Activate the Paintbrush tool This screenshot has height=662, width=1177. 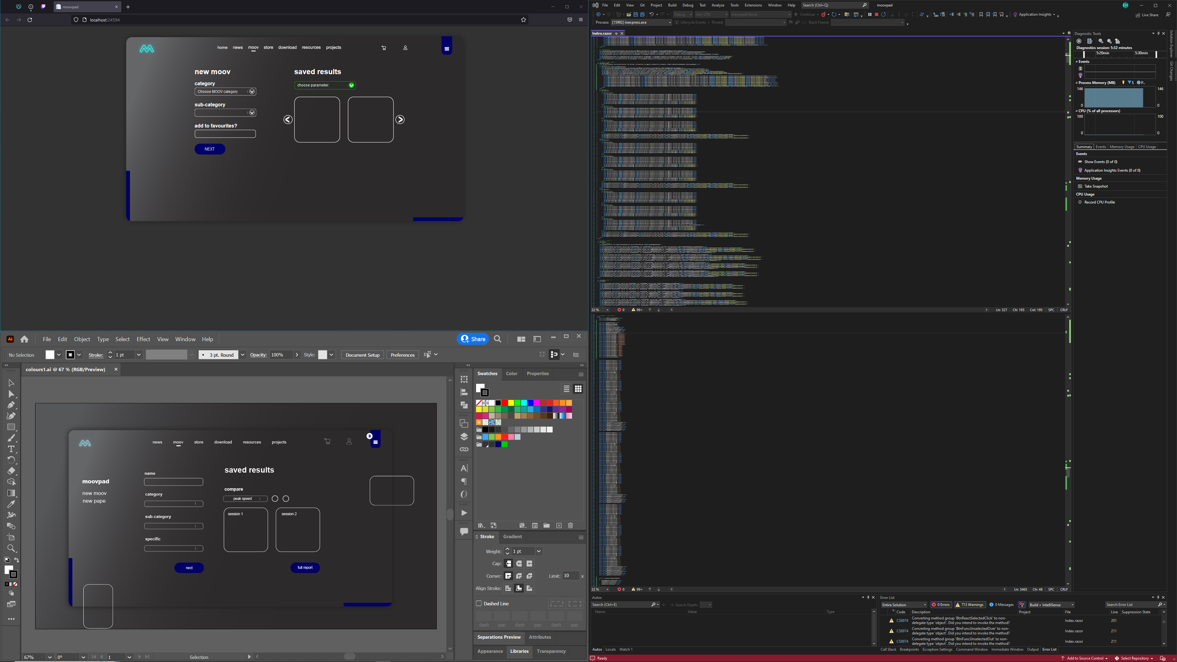11,438
